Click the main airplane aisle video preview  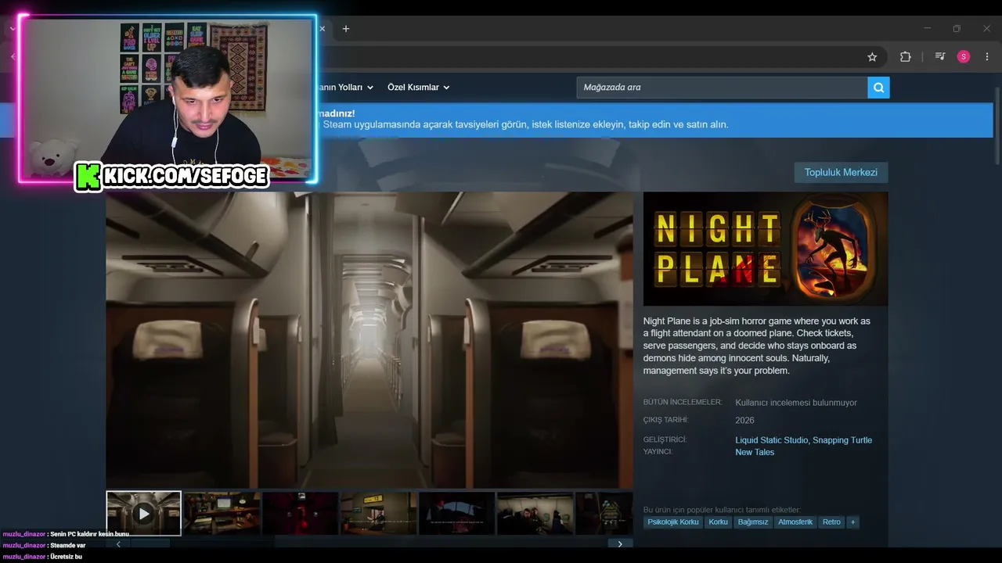point(369,340)
